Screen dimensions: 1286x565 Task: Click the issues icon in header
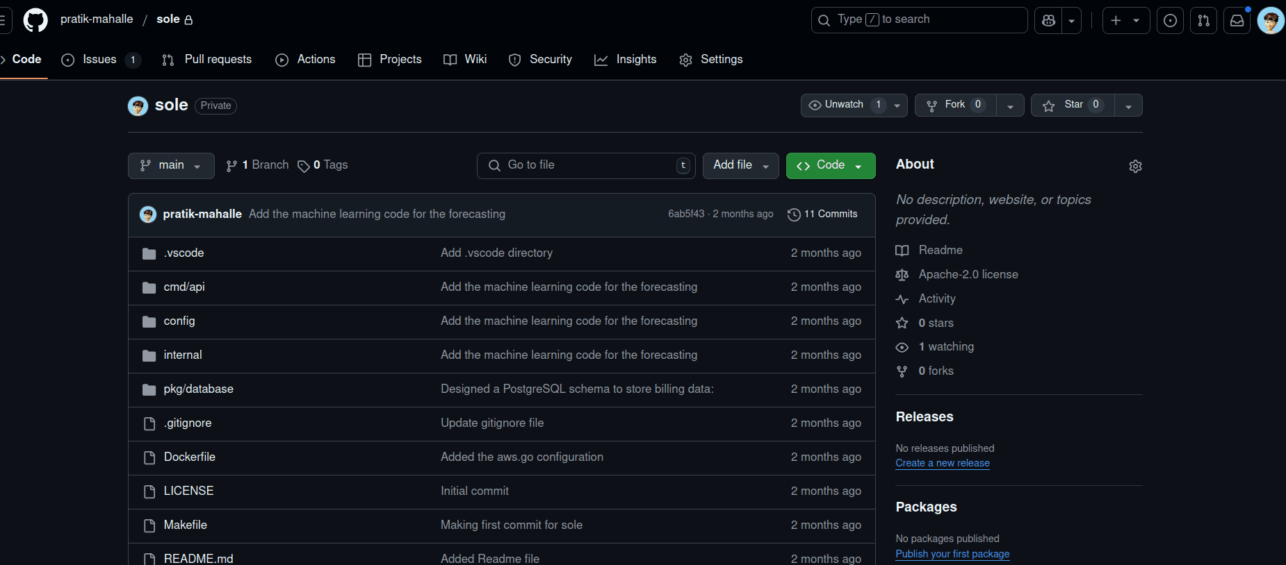1171,21
